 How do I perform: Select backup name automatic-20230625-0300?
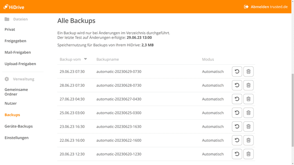(119, 113)
